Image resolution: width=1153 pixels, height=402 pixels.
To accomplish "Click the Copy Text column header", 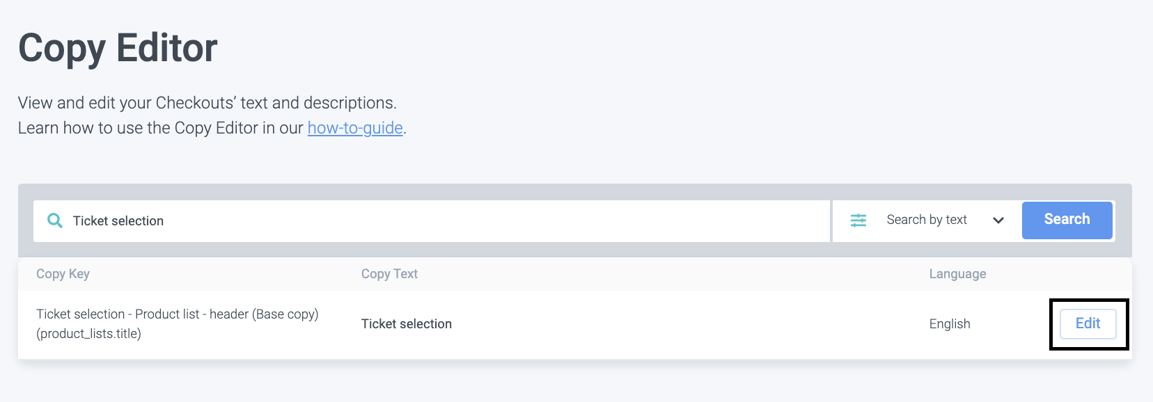I will point(389,274).
